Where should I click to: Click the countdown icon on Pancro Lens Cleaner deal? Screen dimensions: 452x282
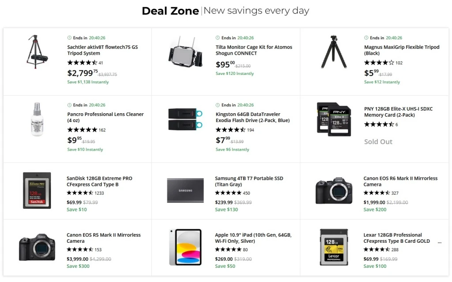[70, 105]
